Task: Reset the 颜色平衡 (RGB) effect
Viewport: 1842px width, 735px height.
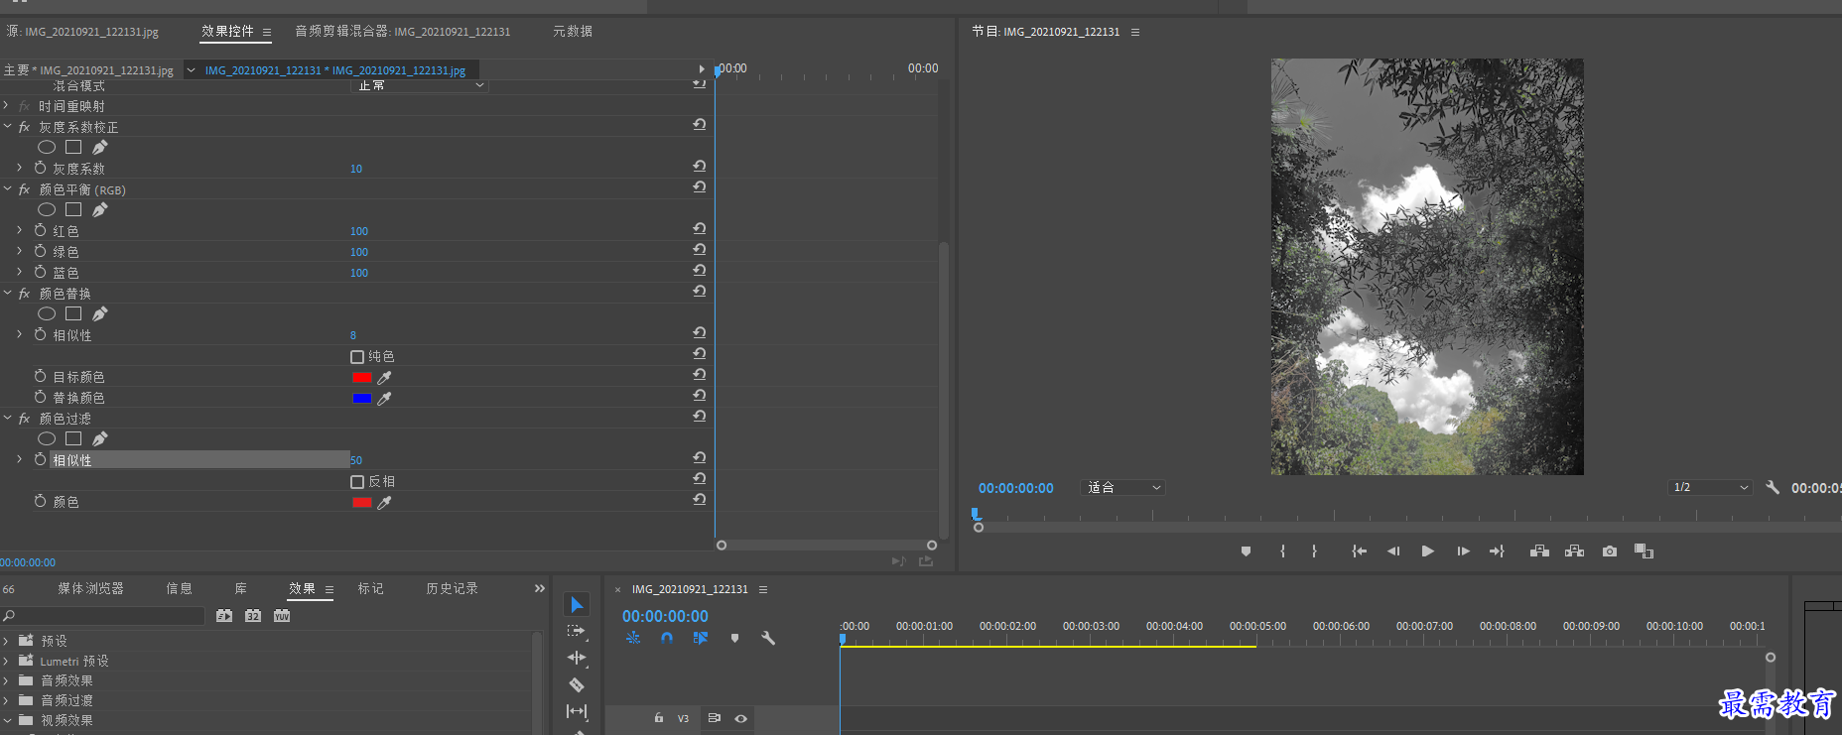Action: click(700, 187)
